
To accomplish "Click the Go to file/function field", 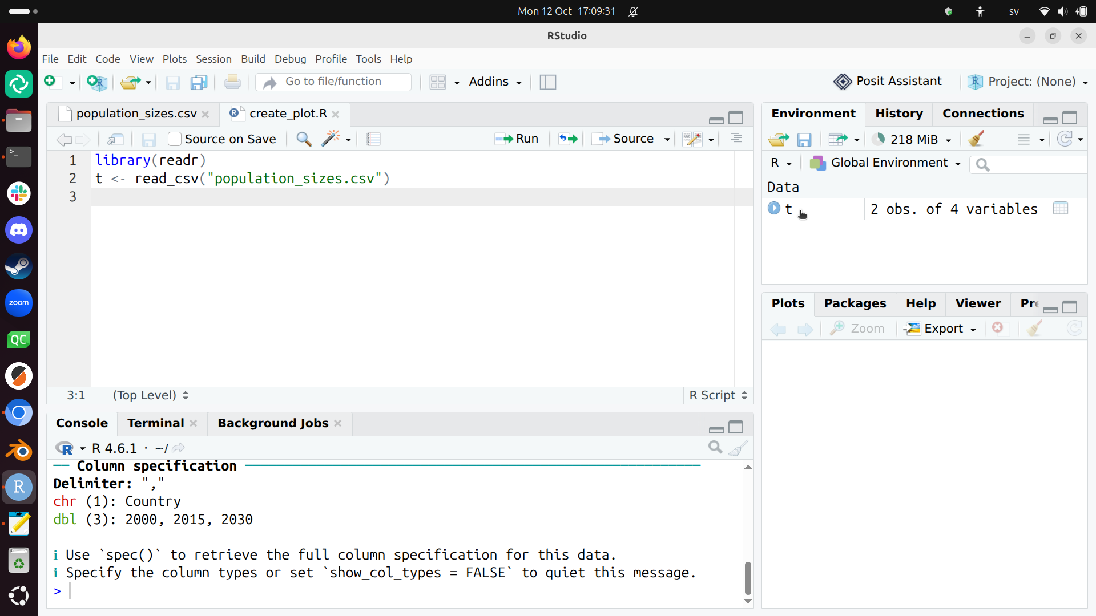I will pos(333,82).
